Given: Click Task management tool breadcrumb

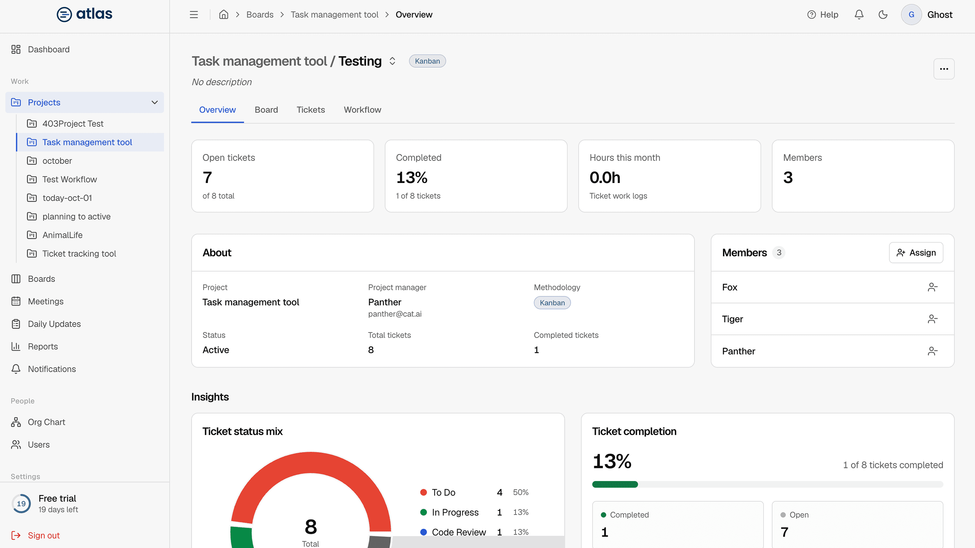Looking at the screenshot, I should coord(334,15).
